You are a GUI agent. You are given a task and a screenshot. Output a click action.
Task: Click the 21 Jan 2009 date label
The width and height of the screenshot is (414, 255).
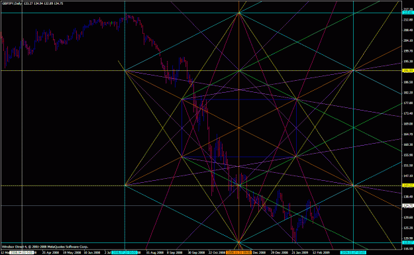point(300,252)
